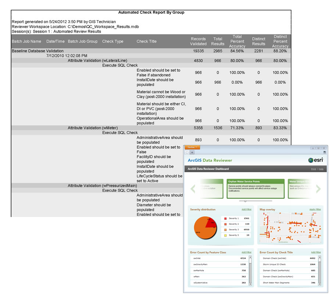Select the blank tab in the browser

tap(187, 152)
